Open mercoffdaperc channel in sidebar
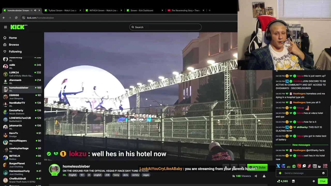331x186 pixels. 22,142
